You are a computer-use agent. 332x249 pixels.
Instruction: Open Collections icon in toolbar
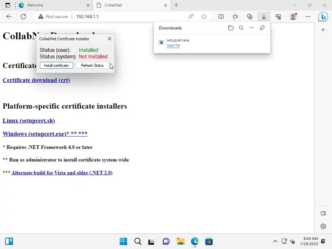250,17
